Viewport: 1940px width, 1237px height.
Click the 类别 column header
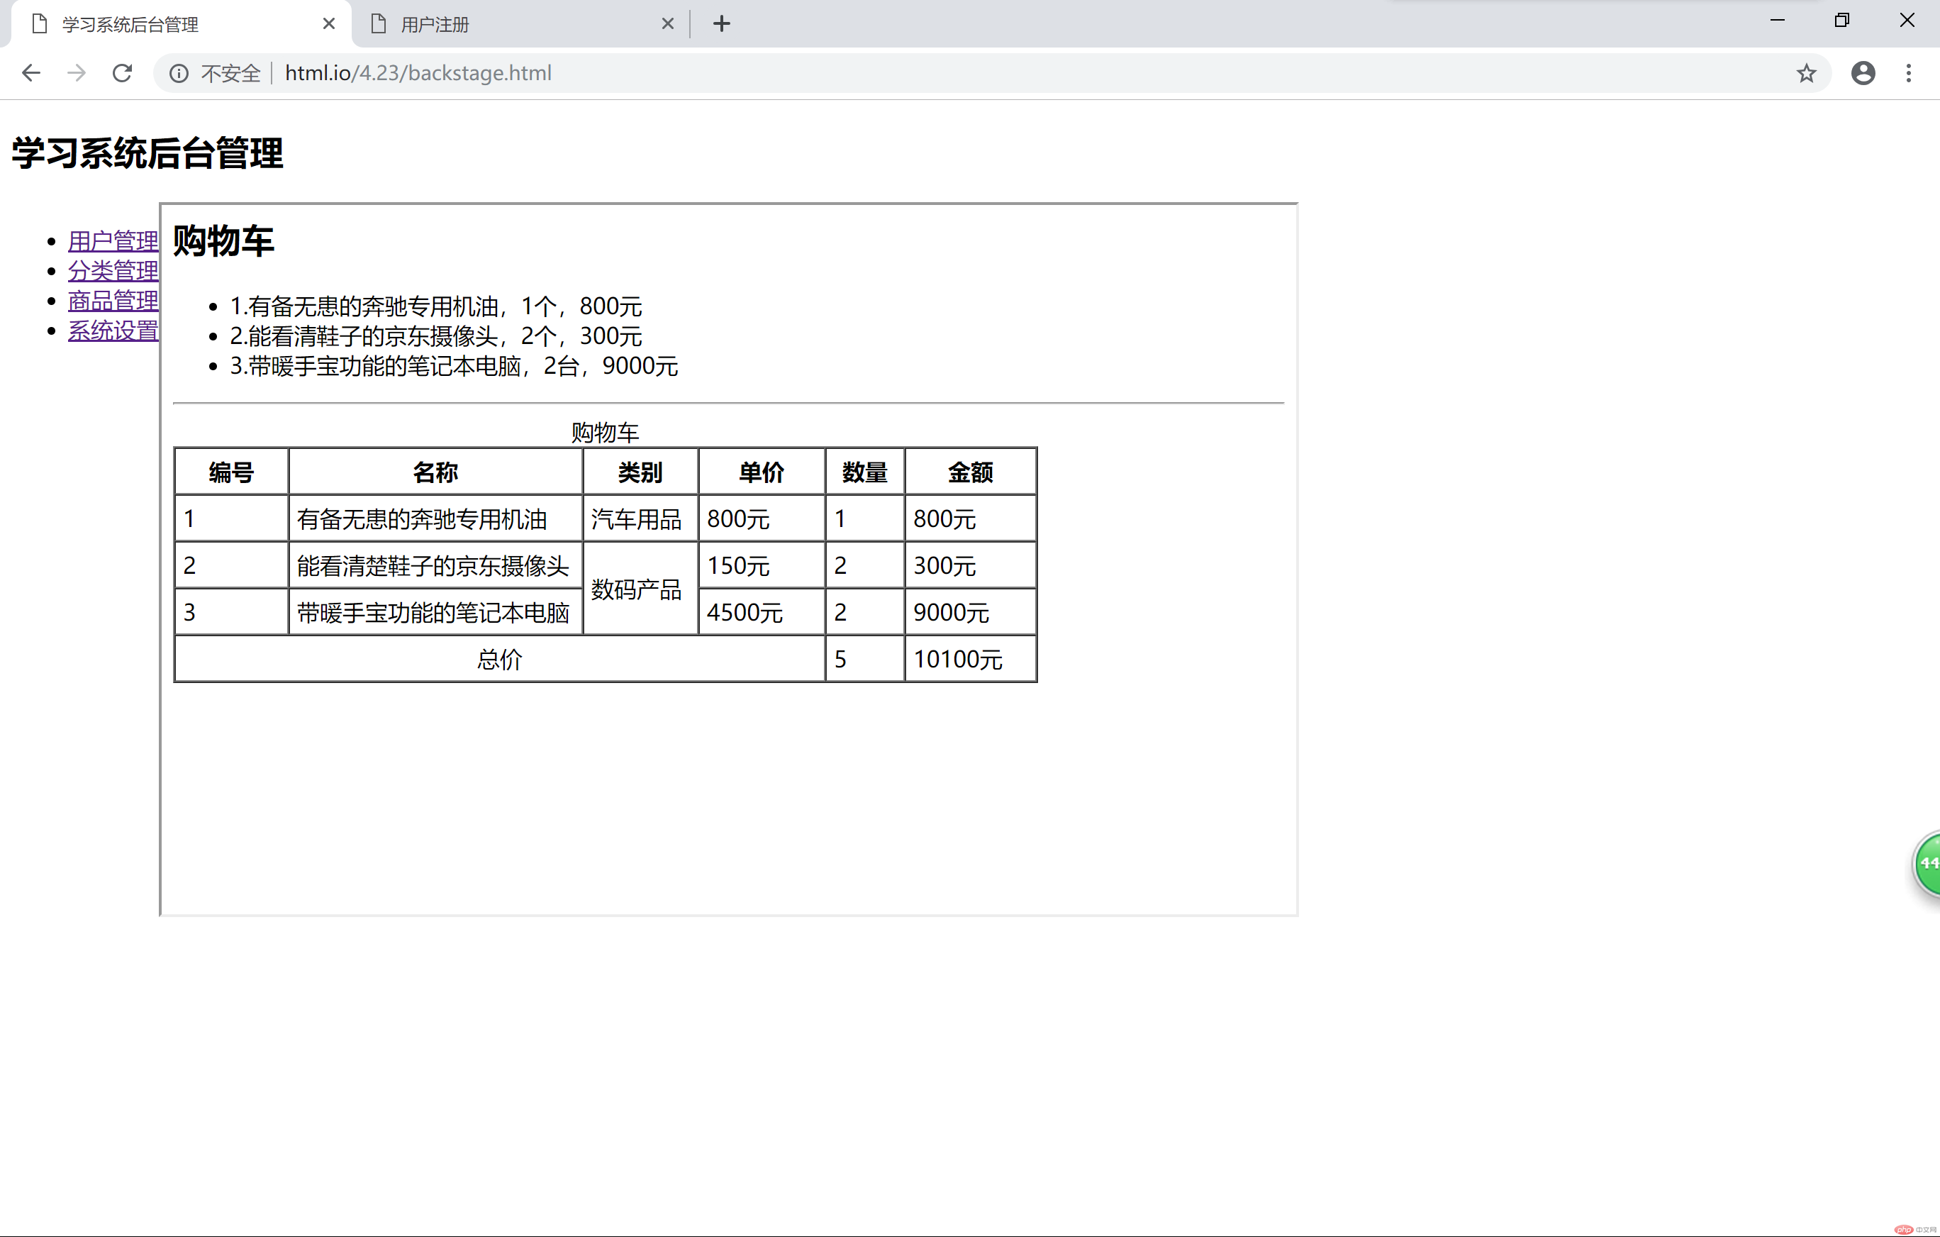640,472
